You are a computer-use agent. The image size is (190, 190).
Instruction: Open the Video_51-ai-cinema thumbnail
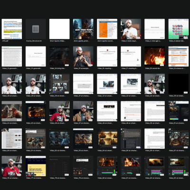pos(179,111)
